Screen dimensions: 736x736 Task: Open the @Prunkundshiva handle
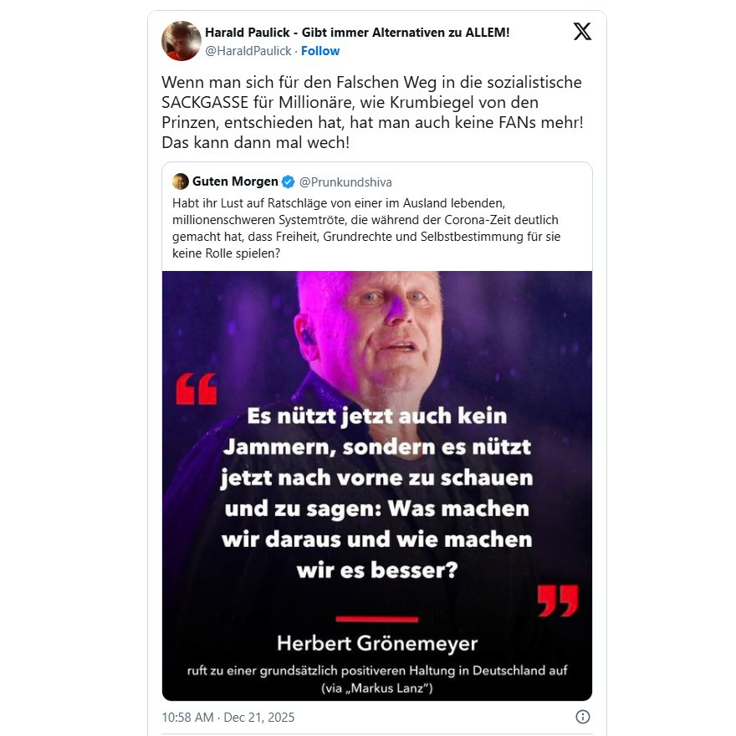click(x=345, y=182)
